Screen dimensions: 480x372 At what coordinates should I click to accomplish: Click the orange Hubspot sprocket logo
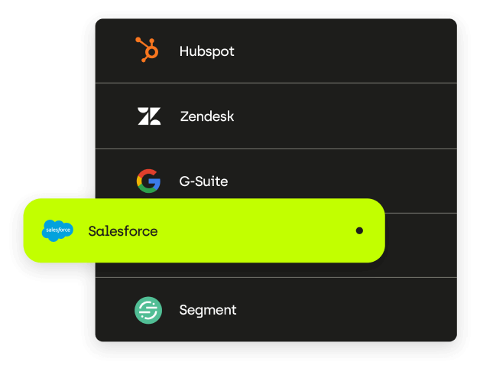[x=148, y=50]
